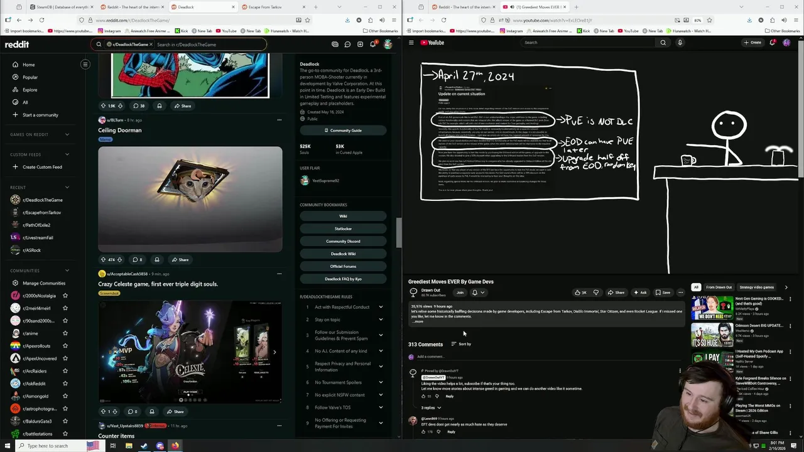
Task: Collapse the Reddit left sidebar
Action: (x=85, y=64)
